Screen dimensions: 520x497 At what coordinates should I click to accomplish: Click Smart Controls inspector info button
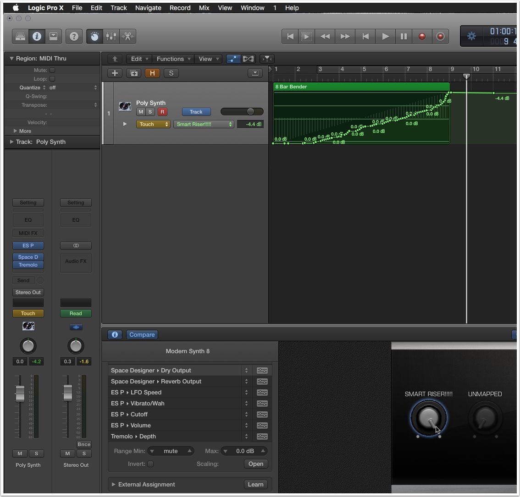(115, 335)
